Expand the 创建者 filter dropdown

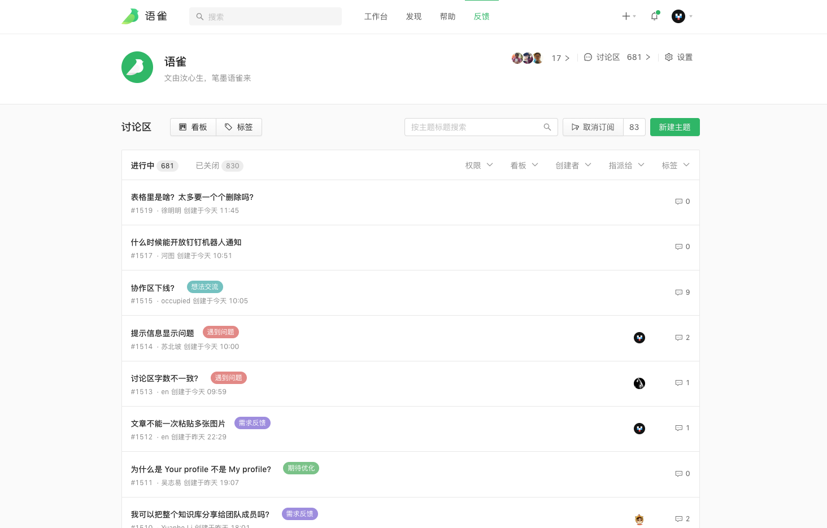[x=573, y=165]
